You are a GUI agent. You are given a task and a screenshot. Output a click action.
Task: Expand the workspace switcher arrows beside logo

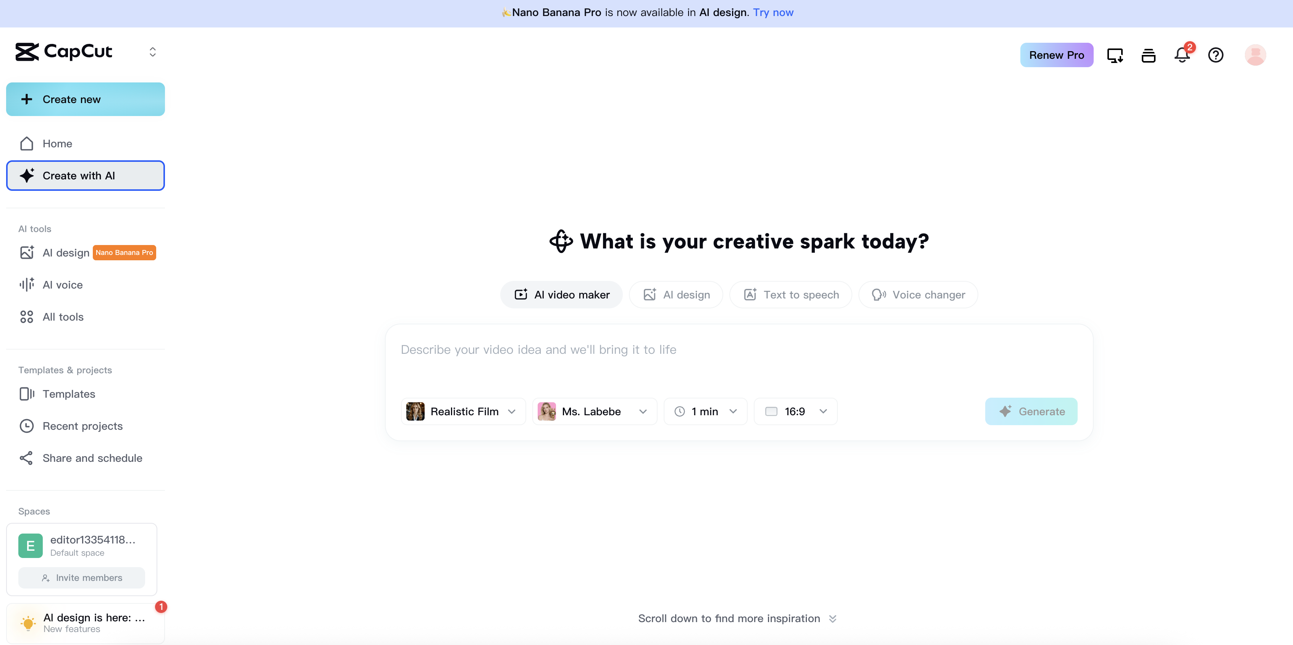pos(153,52)
